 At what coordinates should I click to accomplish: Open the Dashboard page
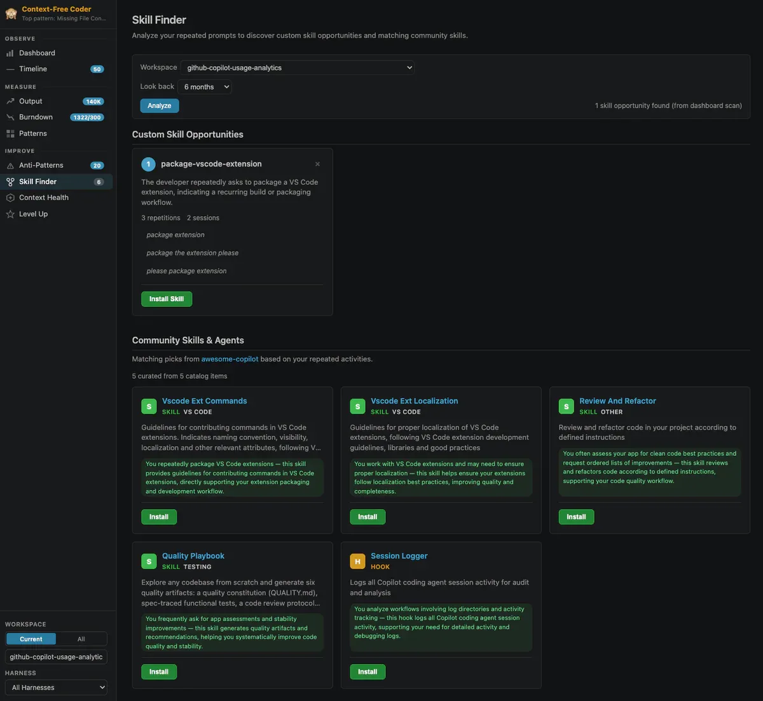[x=57, y=53]
